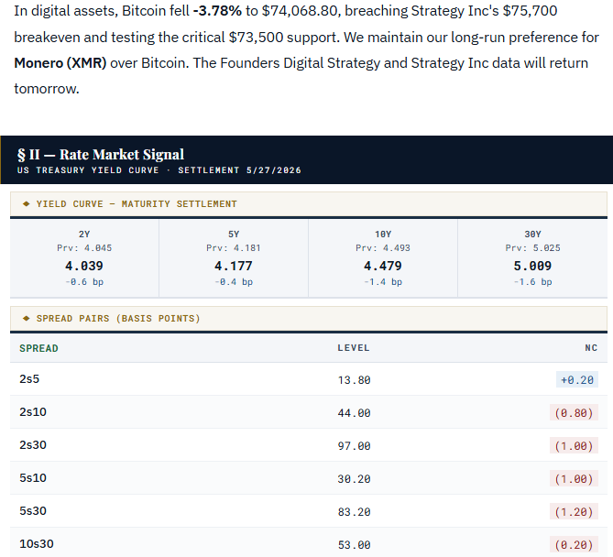Select the 10s30 spread row label
The width and height of the screenshot is (613, 557).
pyautogui.click(x=37, y=544)
